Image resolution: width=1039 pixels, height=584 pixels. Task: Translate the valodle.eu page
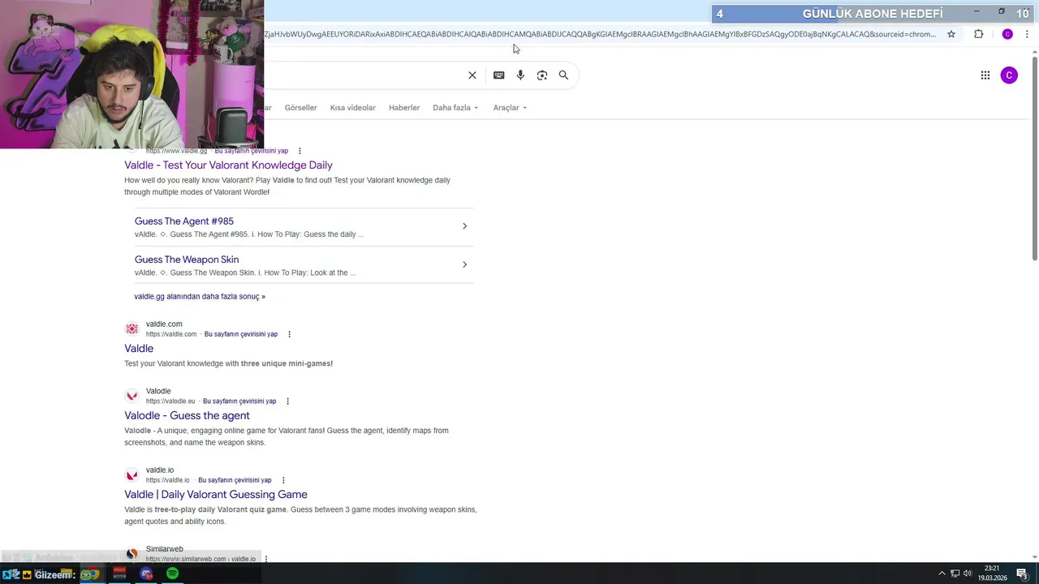point(239,401)
